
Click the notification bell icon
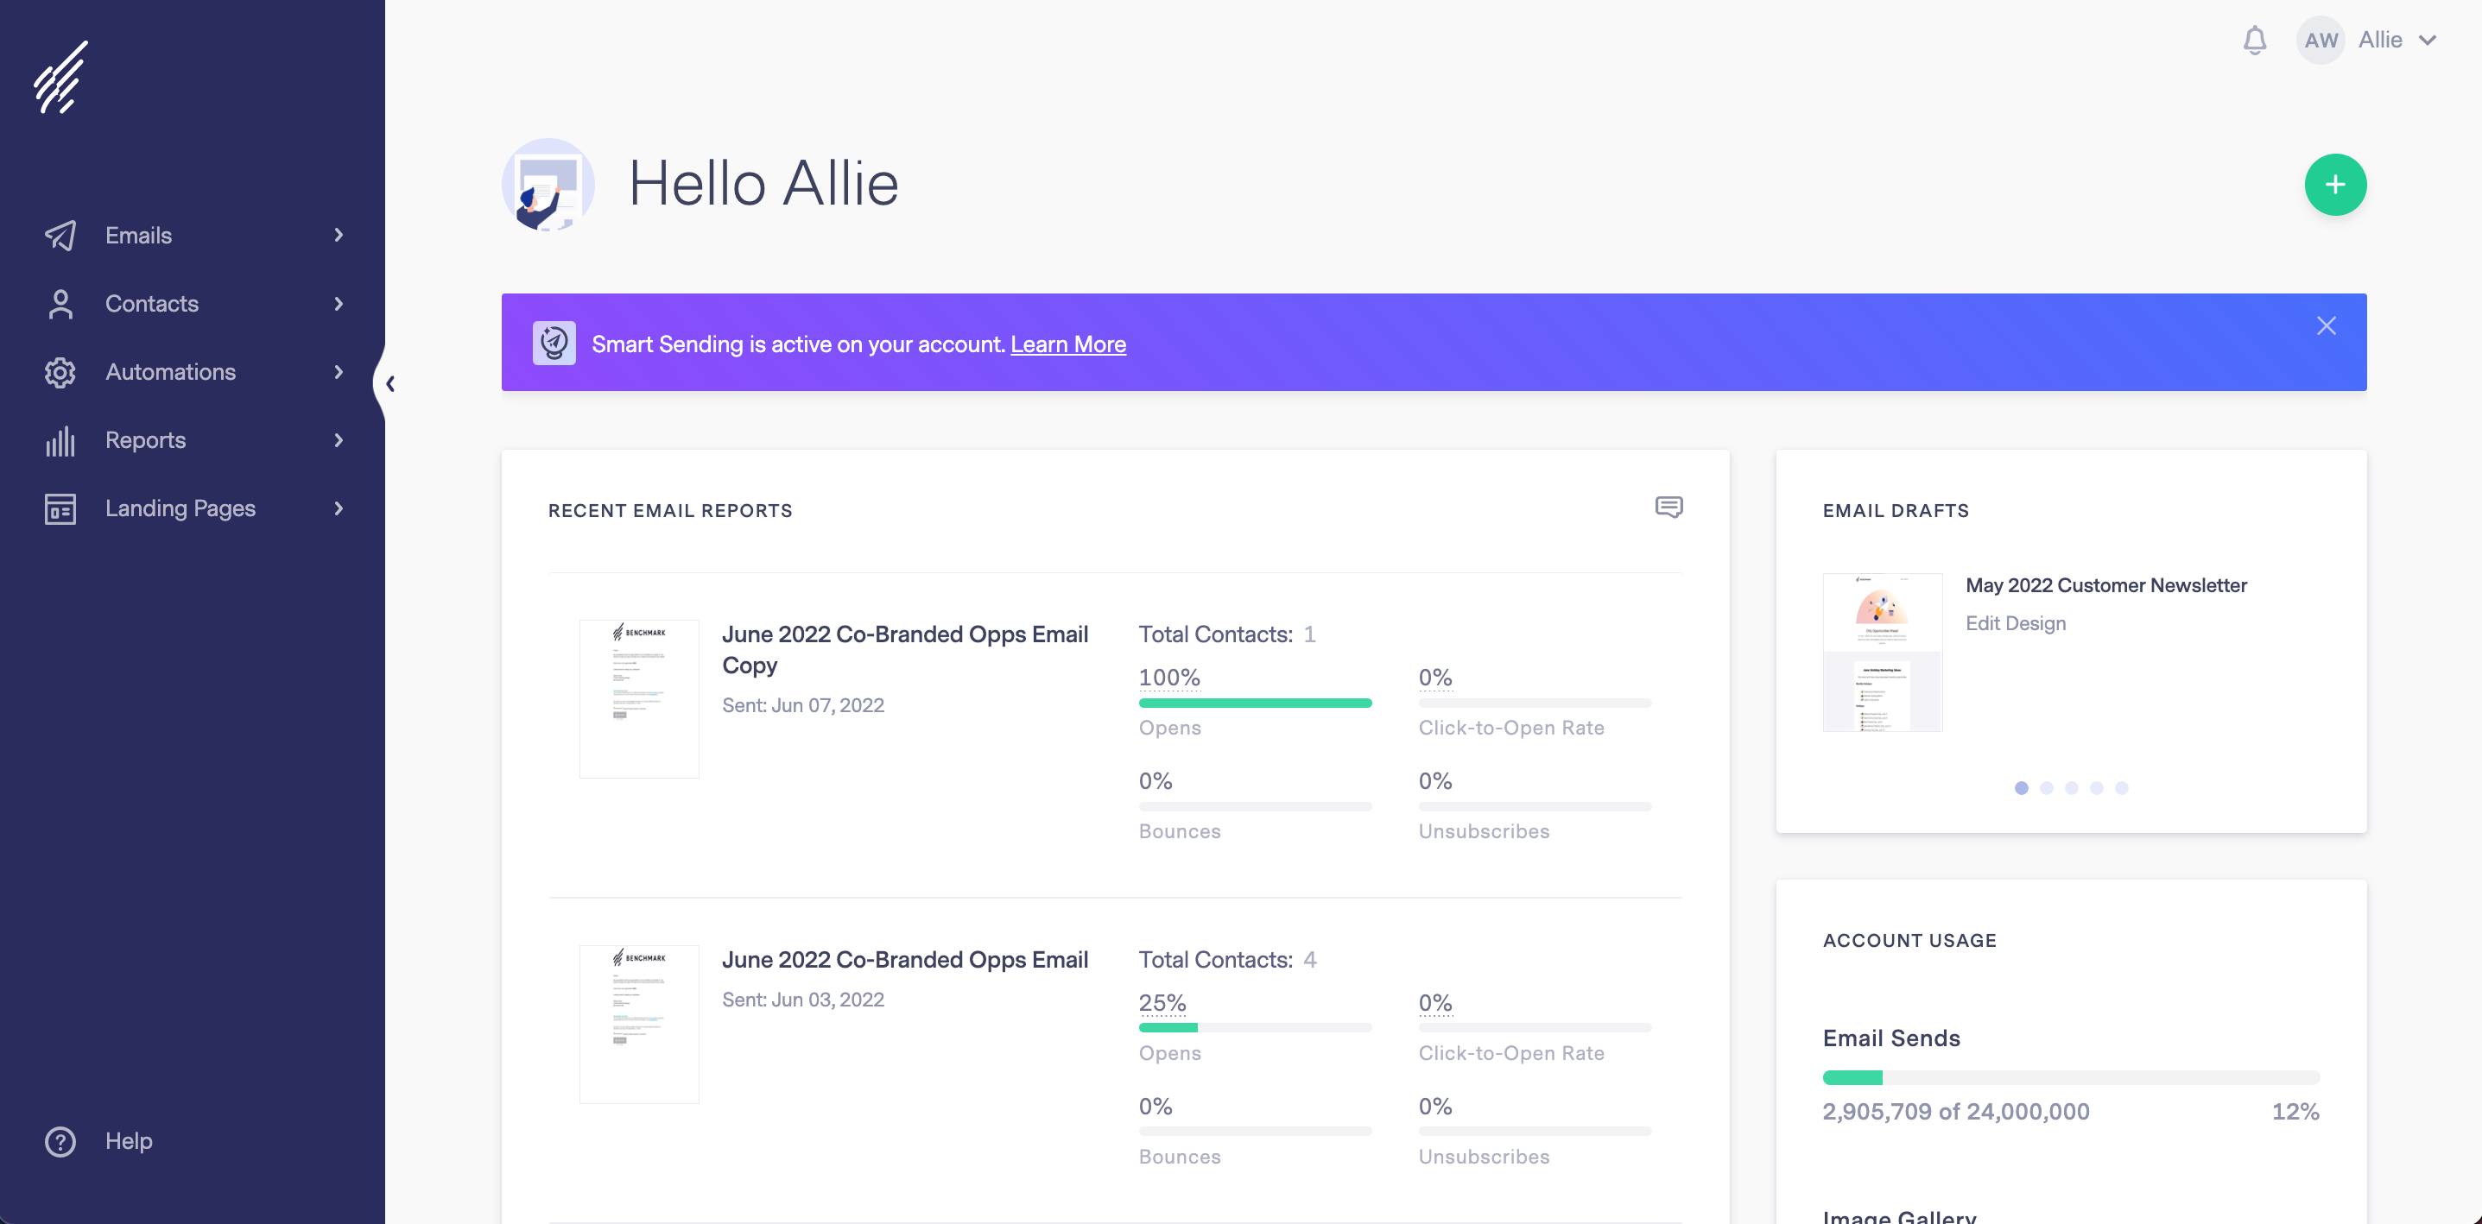coord(2256,40)
